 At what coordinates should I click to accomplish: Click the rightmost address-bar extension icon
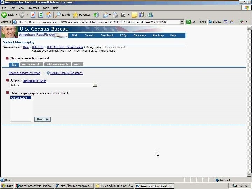(242, 22)
